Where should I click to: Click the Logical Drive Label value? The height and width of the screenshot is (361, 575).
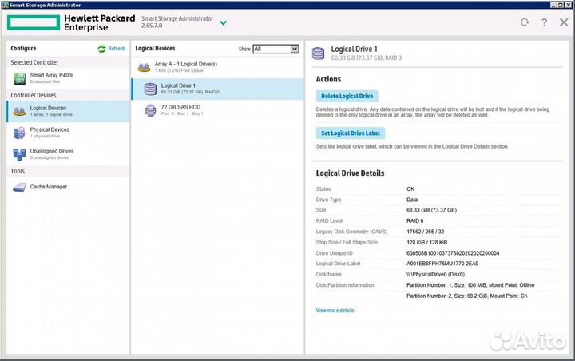point(442,264)
